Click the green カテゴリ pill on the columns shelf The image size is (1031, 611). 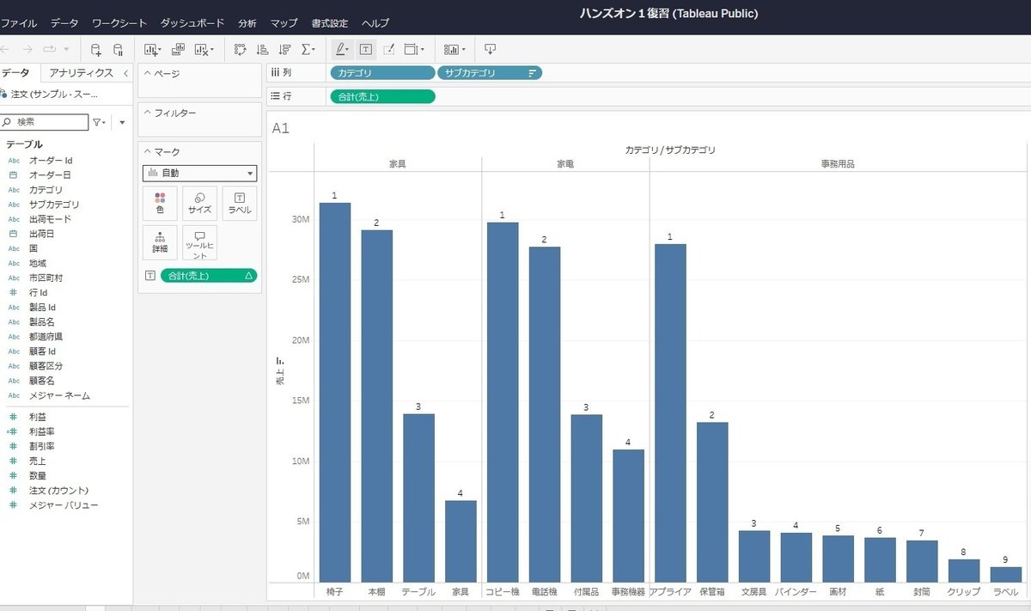coord(381,73)
